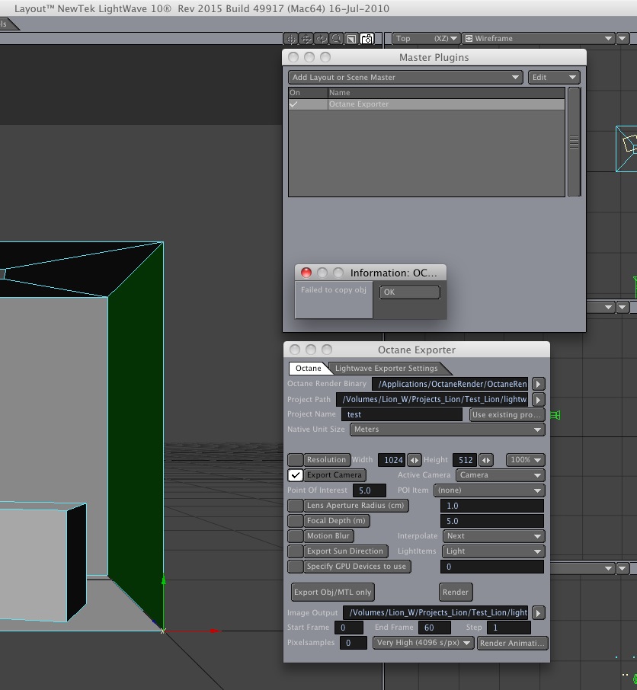The height and width of the screenshot is (690, 637).
Task: Browse for Octane Render Binary path arrow
Action: point(538,384)
